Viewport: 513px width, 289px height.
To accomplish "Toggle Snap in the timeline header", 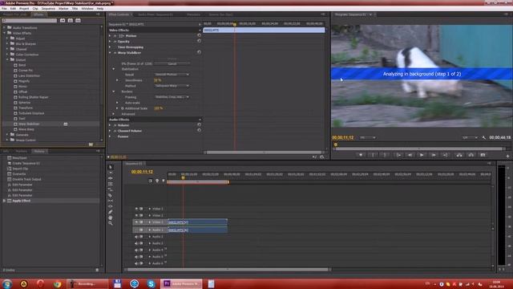I will click(150, 181).
